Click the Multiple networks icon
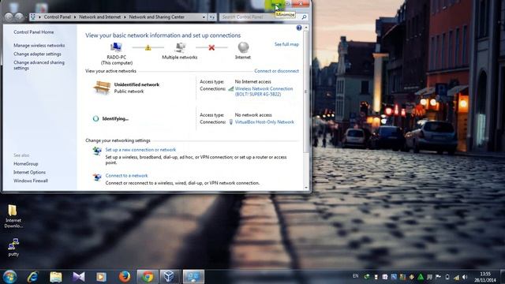505x284 pixels. (181, 47)
